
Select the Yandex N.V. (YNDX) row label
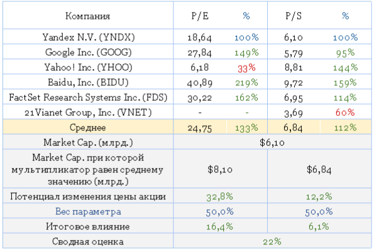tap(89, 38)
